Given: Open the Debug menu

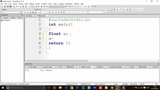Looking at the screenshot, I should [x=32, y=4].
